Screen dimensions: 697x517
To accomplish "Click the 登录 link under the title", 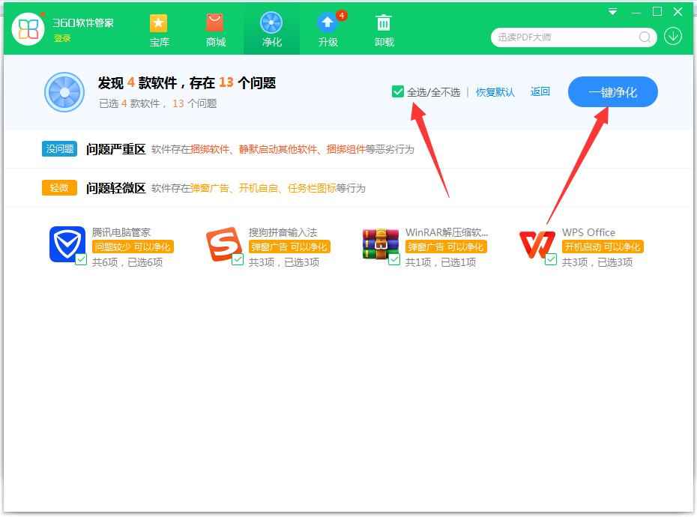I will pyautogui.click(x=62, y=38).
